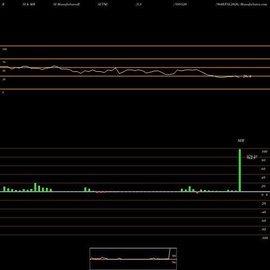Click the -20 label on MR axis
The height and width of the screenshot is (270, 270).
click(264, 204)
